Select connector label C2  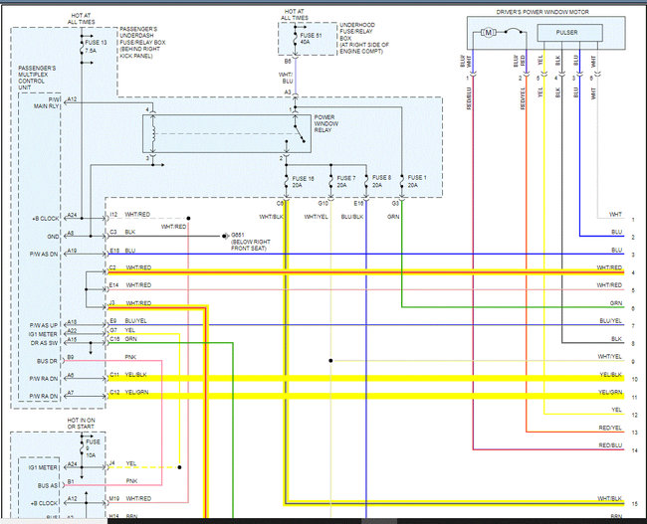coord(112,267)
